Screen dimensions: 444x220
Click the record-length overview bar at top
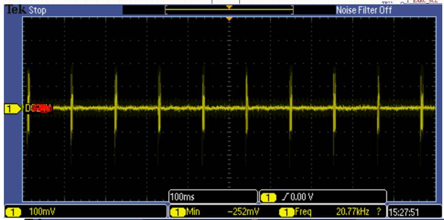(229, 10)
